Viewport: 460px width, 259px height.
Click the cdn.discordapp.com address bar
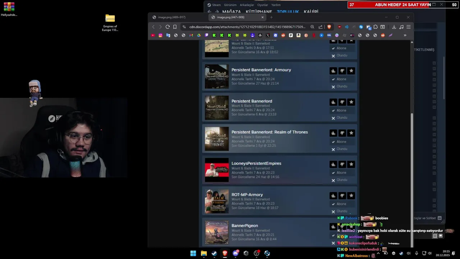coord(247,27)
